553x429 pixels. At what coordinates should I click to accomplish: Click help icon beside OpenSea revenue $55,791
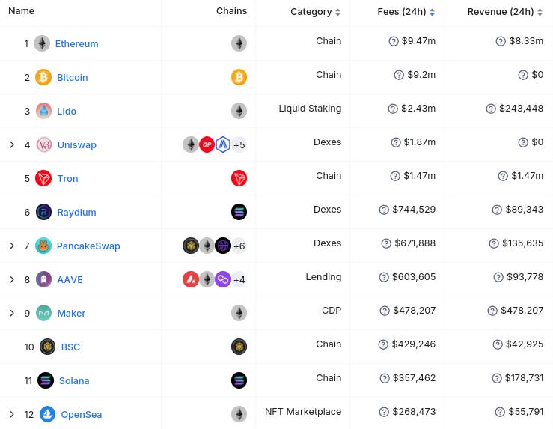pyautogui.click(x=500, y=412)
